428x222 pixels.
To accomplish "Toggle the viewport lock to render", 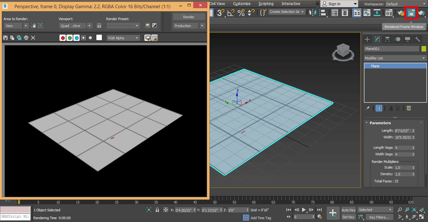I will pyautogui.click(x=99, y=26).
